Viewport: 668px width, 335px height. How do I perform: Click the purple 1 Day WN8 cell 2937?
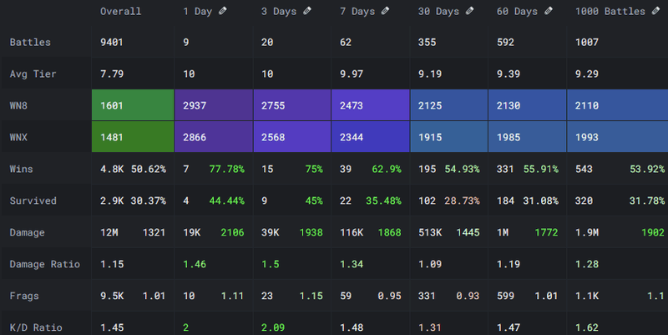pyautogui.click(x=213, y=105)
